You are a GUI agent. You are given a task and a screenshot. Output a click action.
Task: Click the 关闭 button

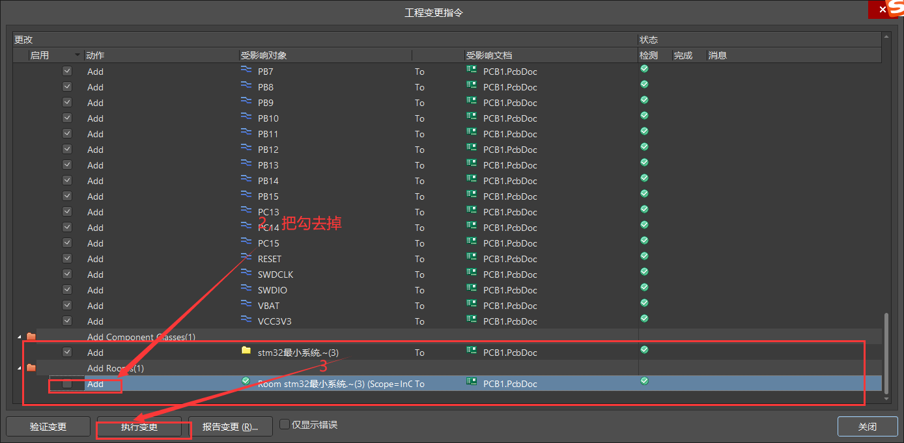click(867, 427)
